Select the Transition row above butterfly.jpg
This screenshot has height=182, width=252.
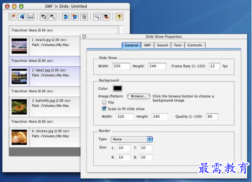45,91
